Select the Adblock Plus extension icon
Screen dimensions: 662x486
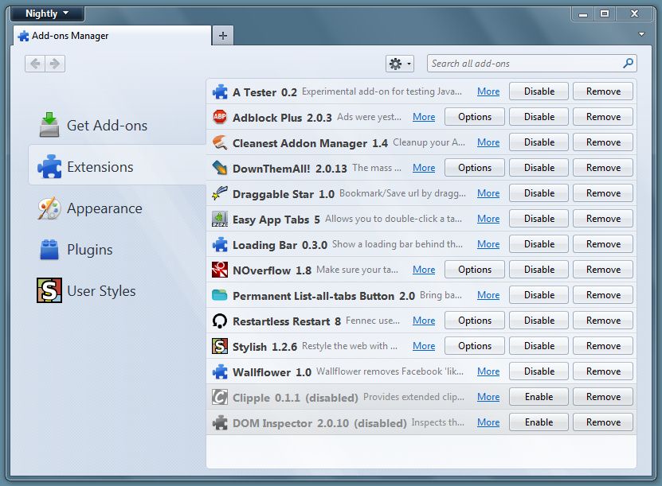[x=217, y=116]
